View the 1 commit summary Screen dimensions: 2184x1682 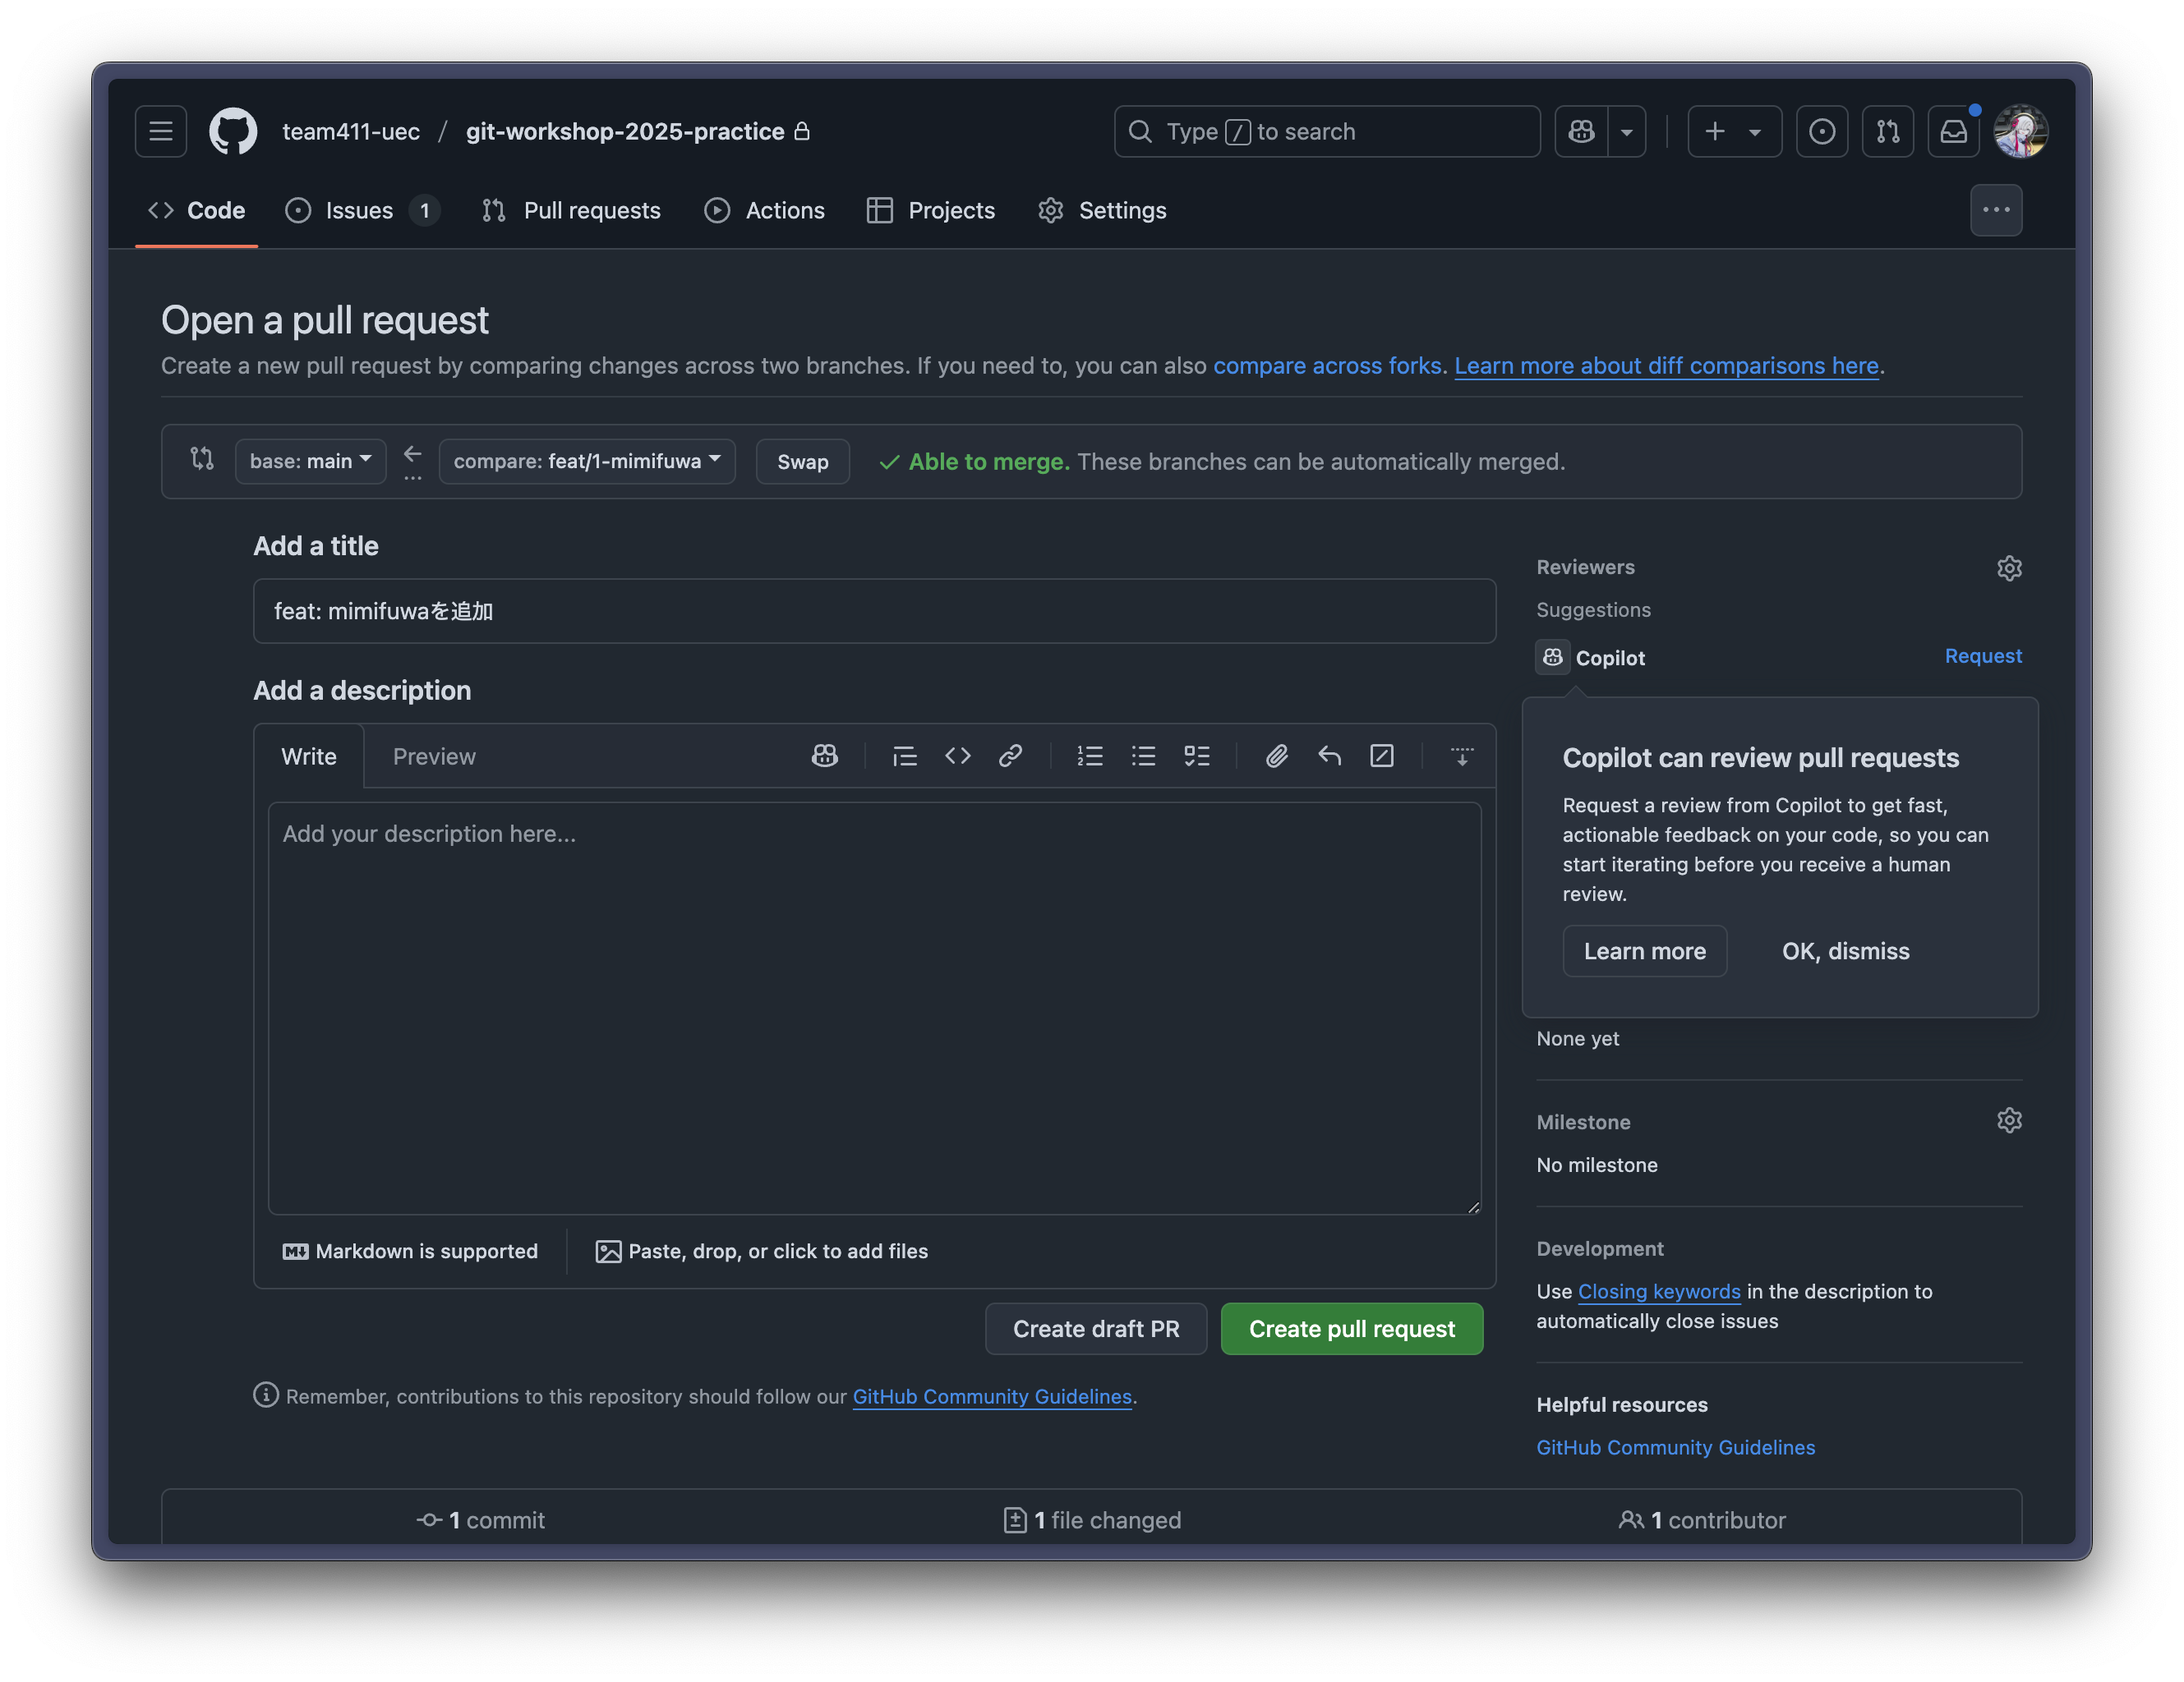[481, 1520]
